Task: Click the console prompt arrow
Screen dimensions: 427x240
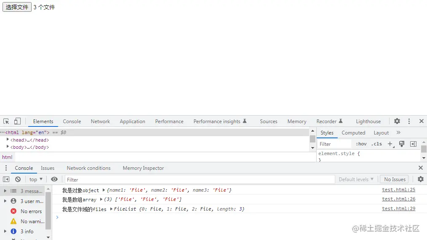Action: click(x=57, y=217)
